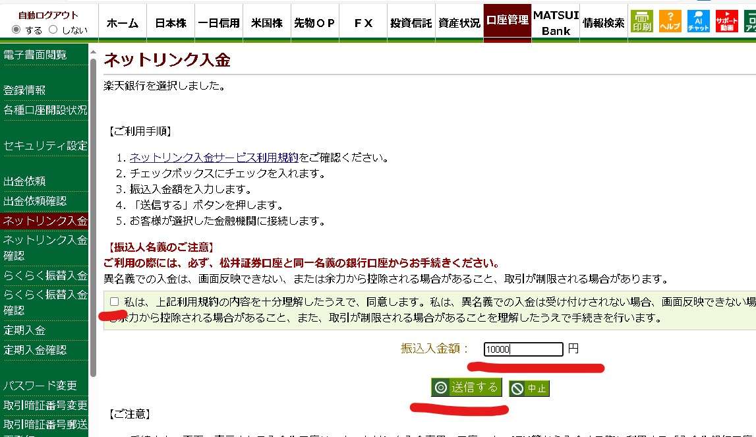Select the 口座管理 tab
This screenshot has width=756, height=437.
(508, 22)
